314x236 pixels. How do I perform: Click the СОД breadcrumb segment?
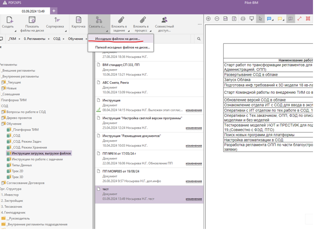pyautogui.click(x=57, y=39)
